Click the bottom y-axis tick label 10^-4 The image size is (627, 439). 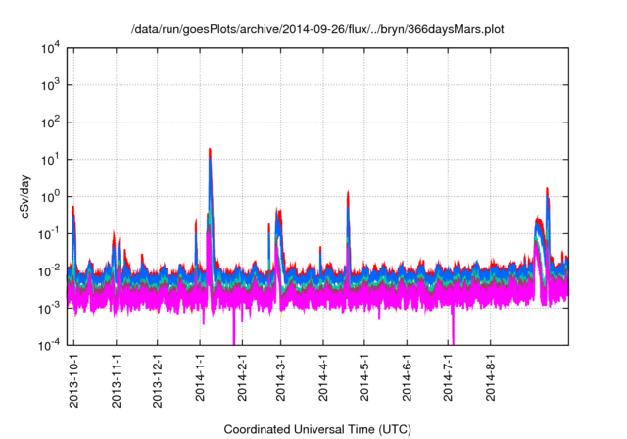coord(52,345)
